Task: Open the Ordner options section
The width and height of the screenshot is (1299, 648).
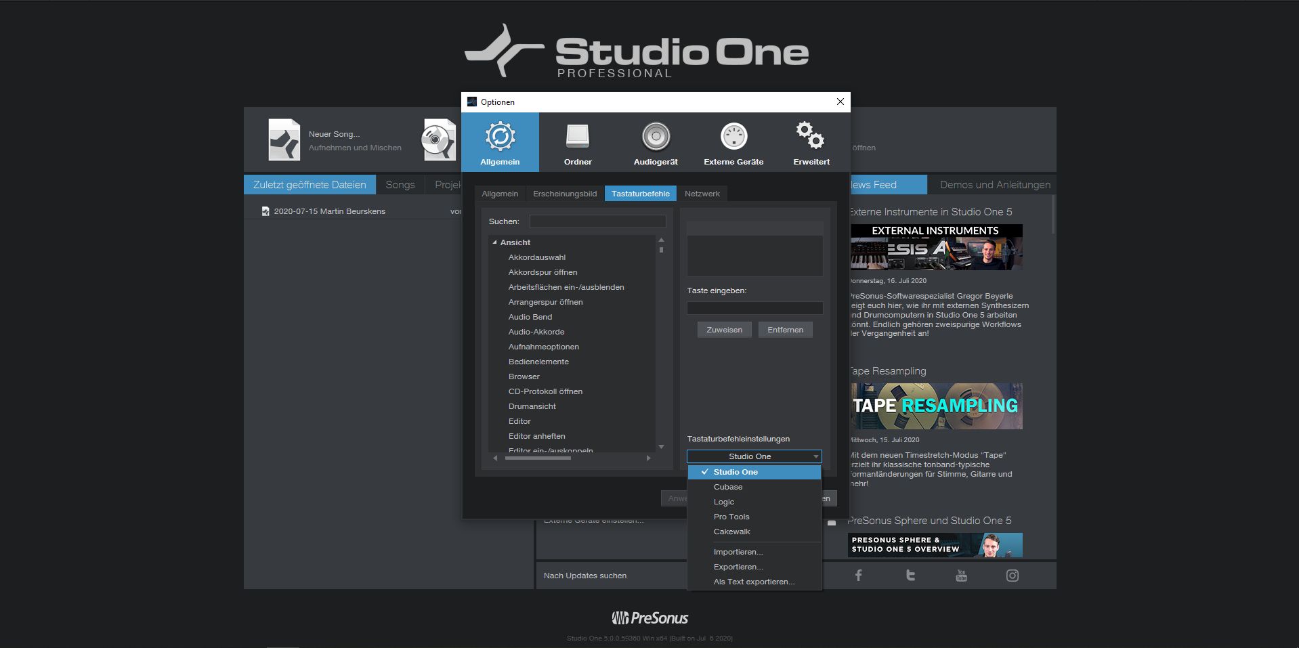Action: tap(578, 142)
